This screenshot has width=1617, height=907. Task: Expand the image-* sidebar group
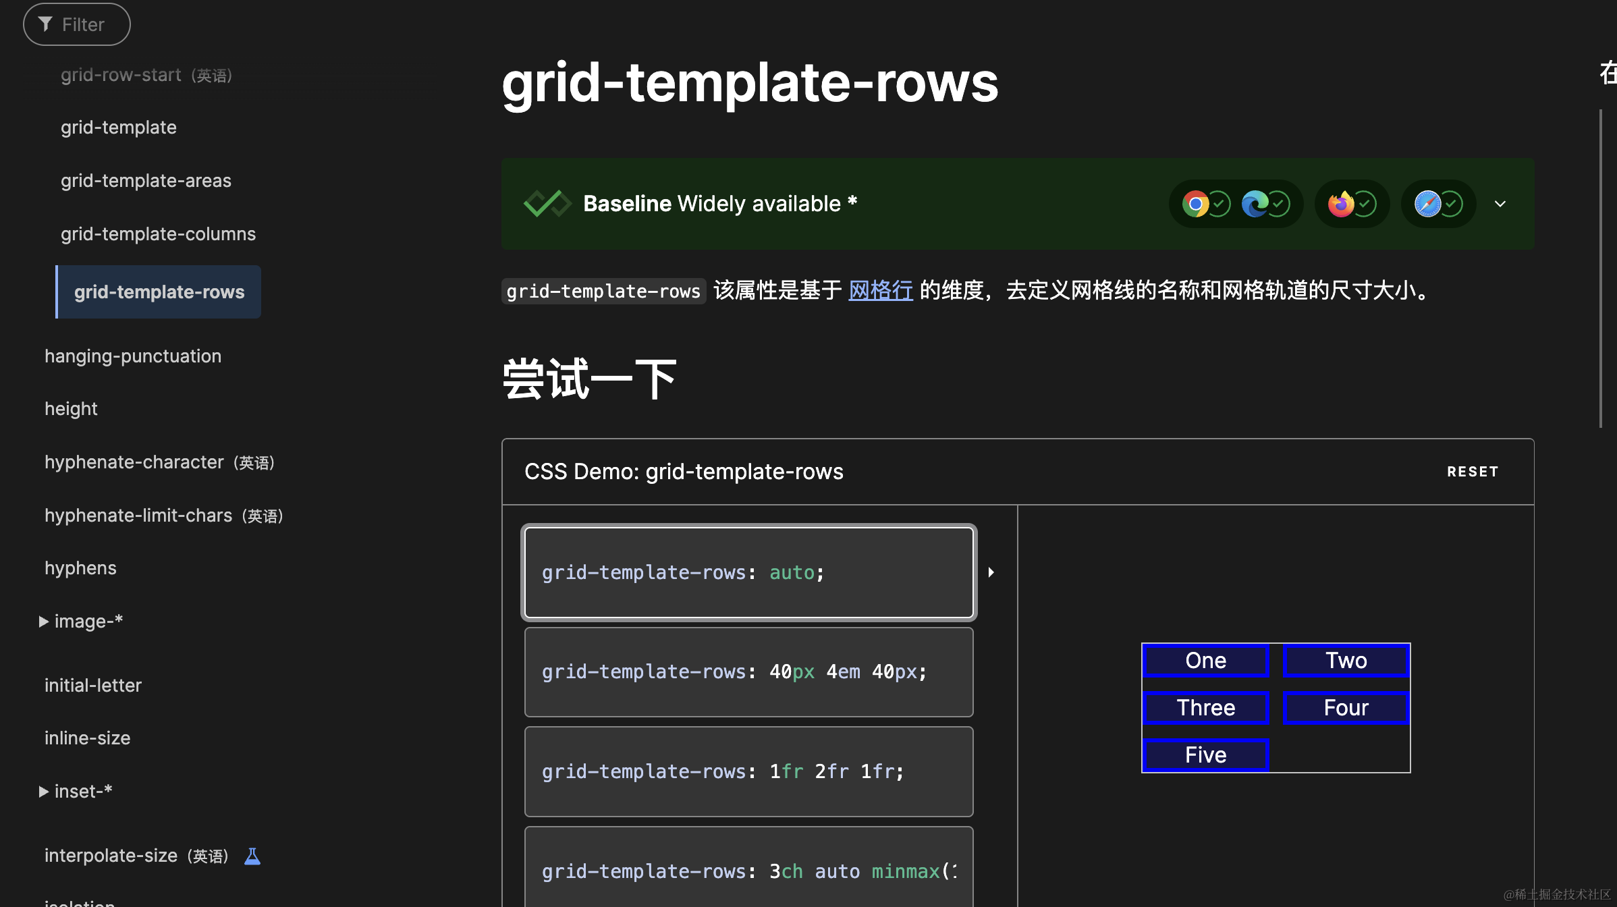[44, 622]
